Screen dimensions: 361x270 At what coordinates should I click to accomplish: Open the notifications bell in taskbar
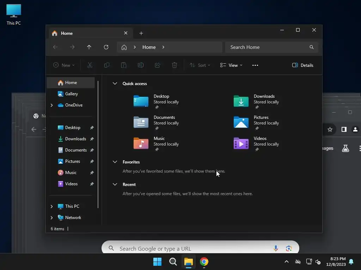tap(351, 262)
